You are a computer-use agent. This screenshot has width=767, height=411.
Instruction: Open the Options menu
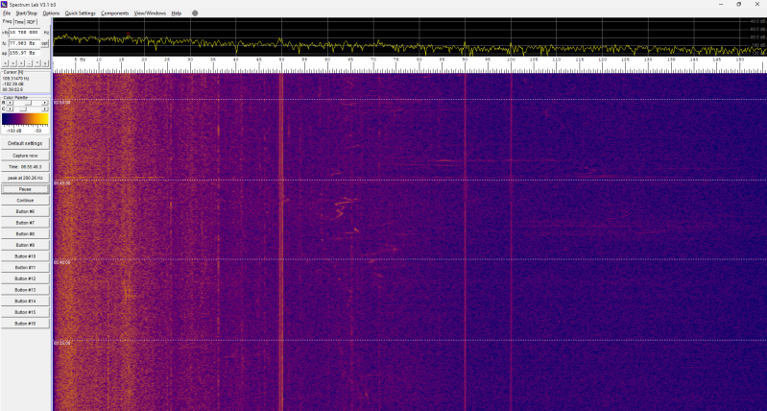52,13
